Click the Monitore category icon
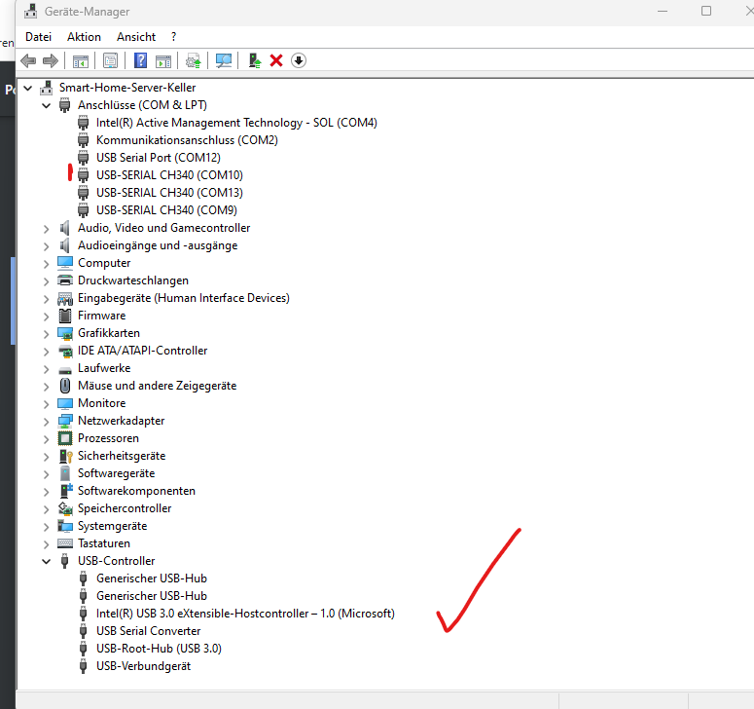This screenshot has width=754, height=709. coord(65,403)
